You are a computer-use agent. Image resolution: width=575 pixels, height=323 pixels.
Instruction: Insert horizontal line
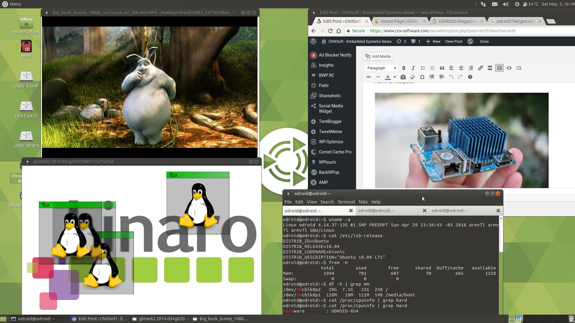378,77
